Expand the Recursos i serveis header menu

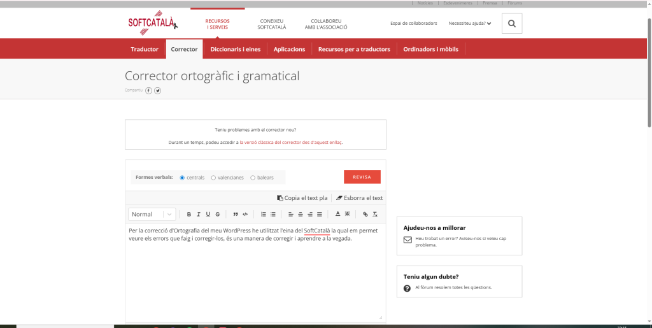click(217, 24)
